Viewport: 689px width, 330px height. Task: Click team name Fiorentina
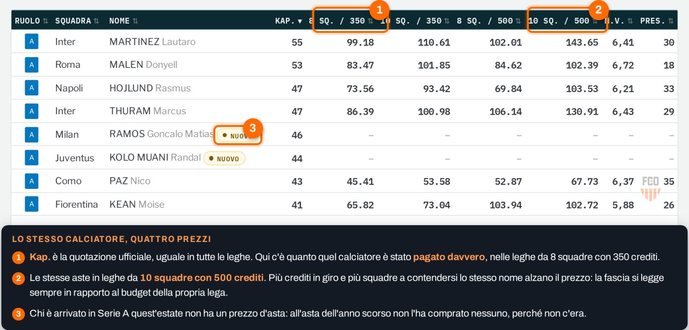tap(76, 204)
